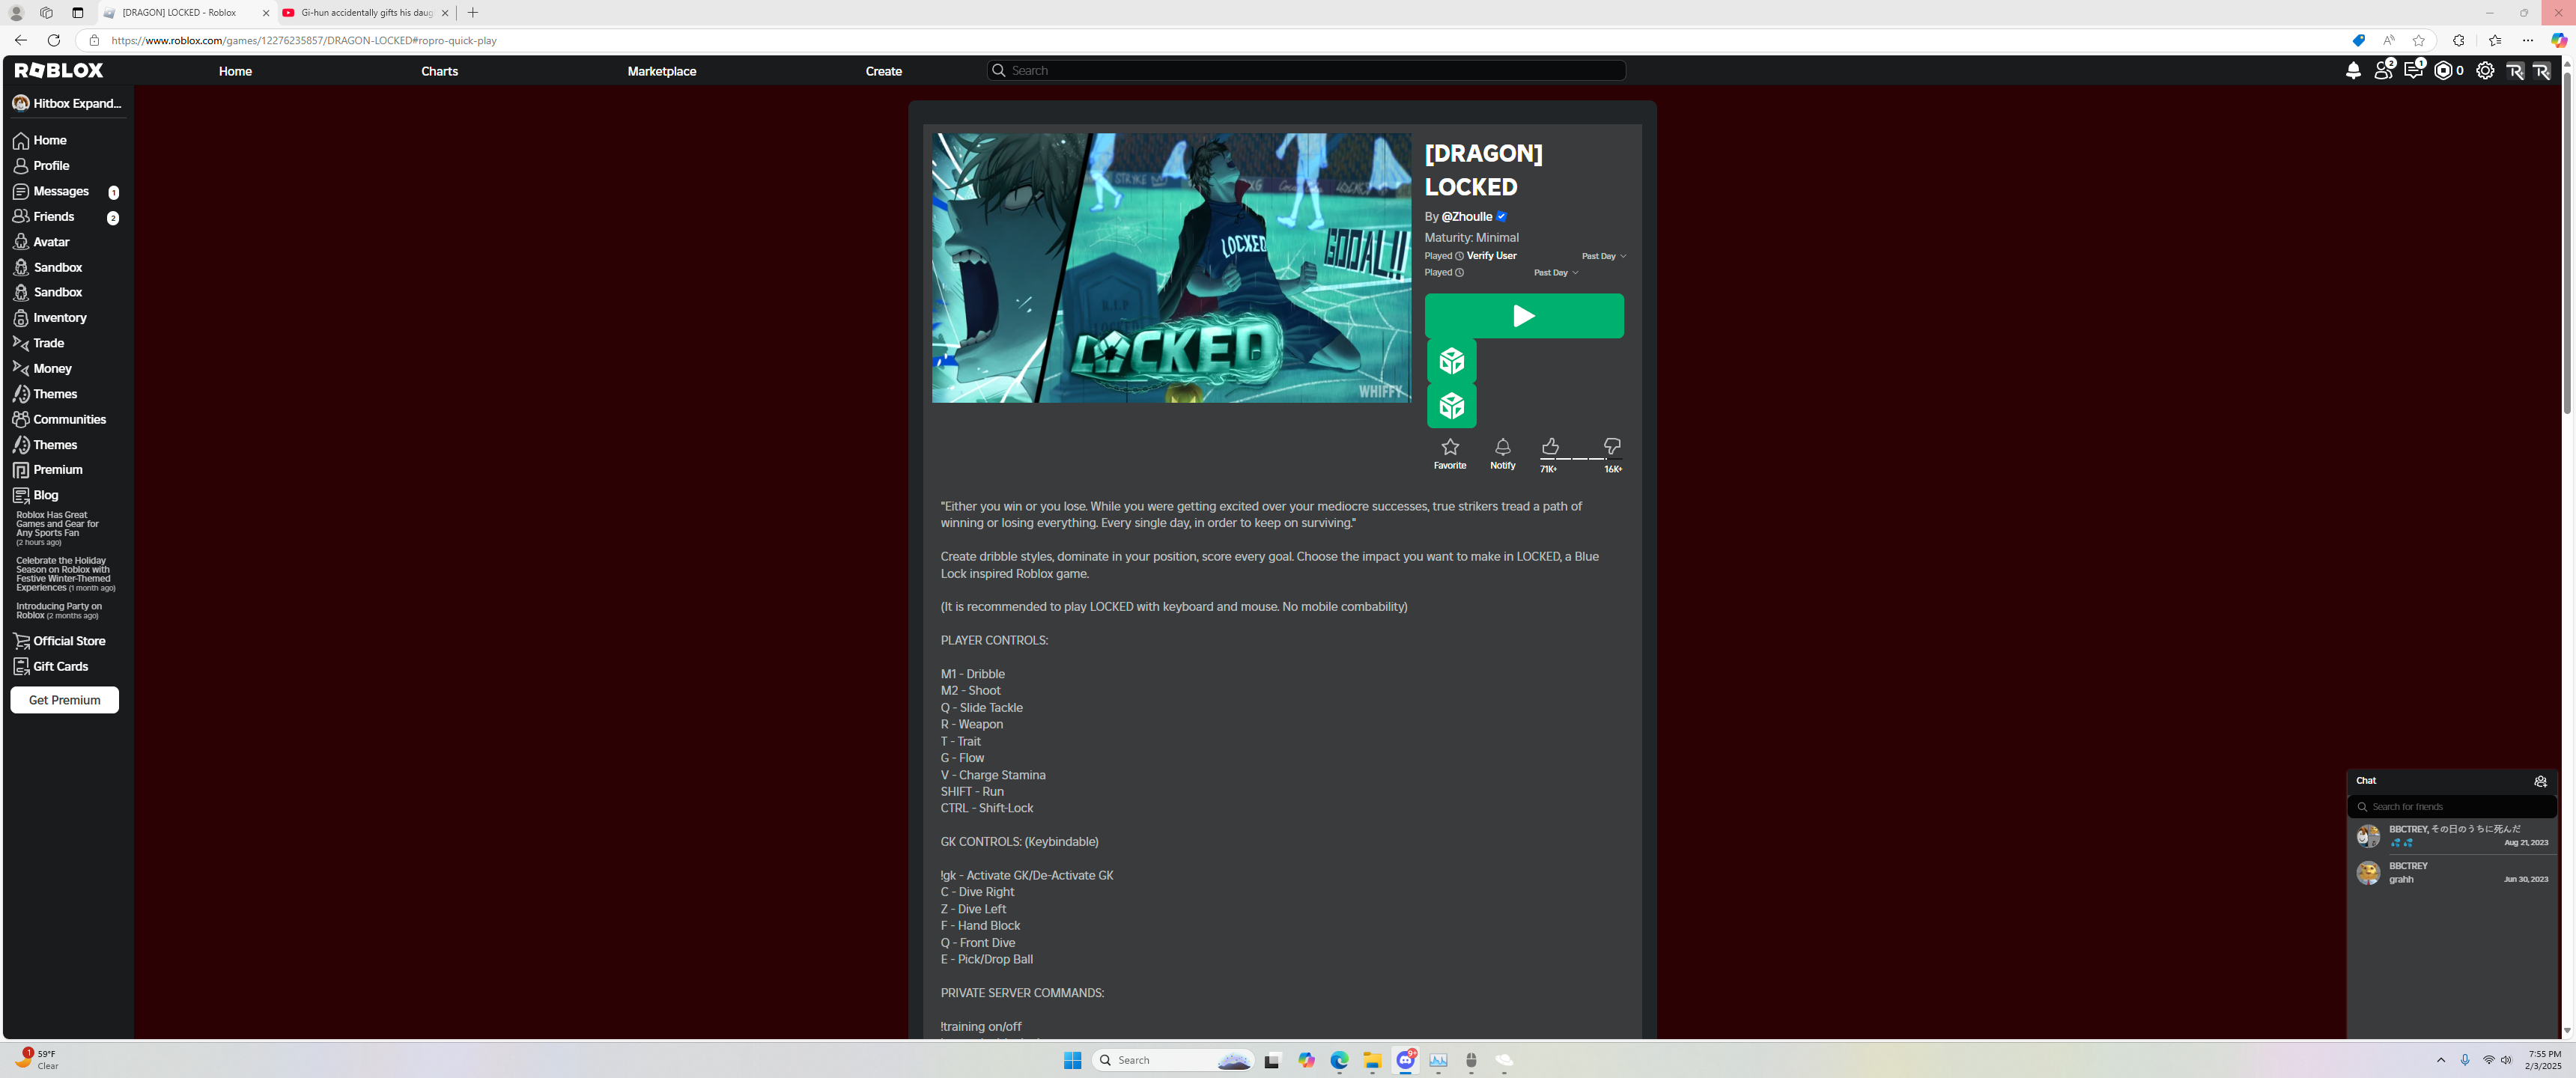Click the Read aloud icon
The width and height of the screenshot is (2576, 1078).
2388,40
